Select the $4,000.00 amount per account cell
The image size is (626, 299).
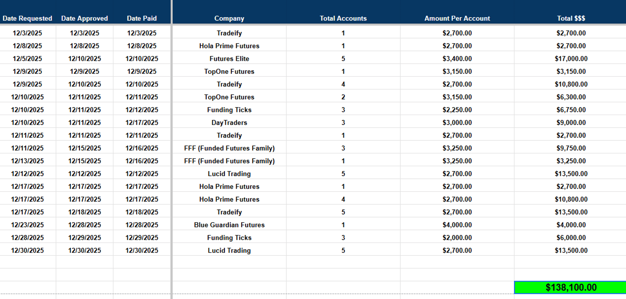(x=457, y=225)
